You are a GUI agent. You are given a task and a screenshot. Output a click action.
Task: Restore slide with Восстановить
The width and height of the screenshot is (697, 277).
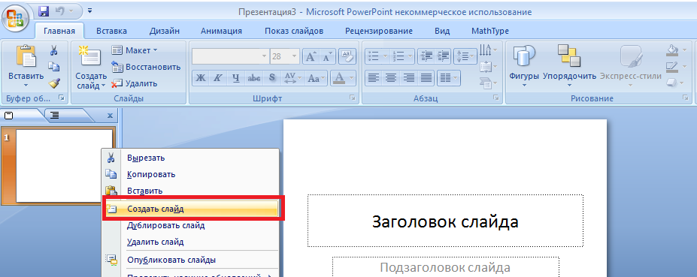click(146, 67)
